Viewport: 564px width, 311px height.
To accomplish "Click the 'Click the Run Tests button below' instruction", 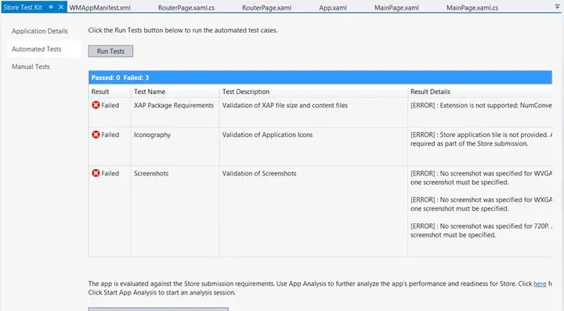I will (183, 31).
